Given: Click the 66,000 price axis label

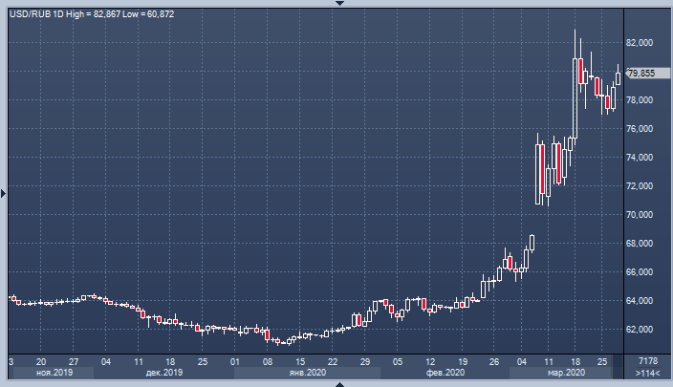Looking at the screenshot, I should click(639, 272).
